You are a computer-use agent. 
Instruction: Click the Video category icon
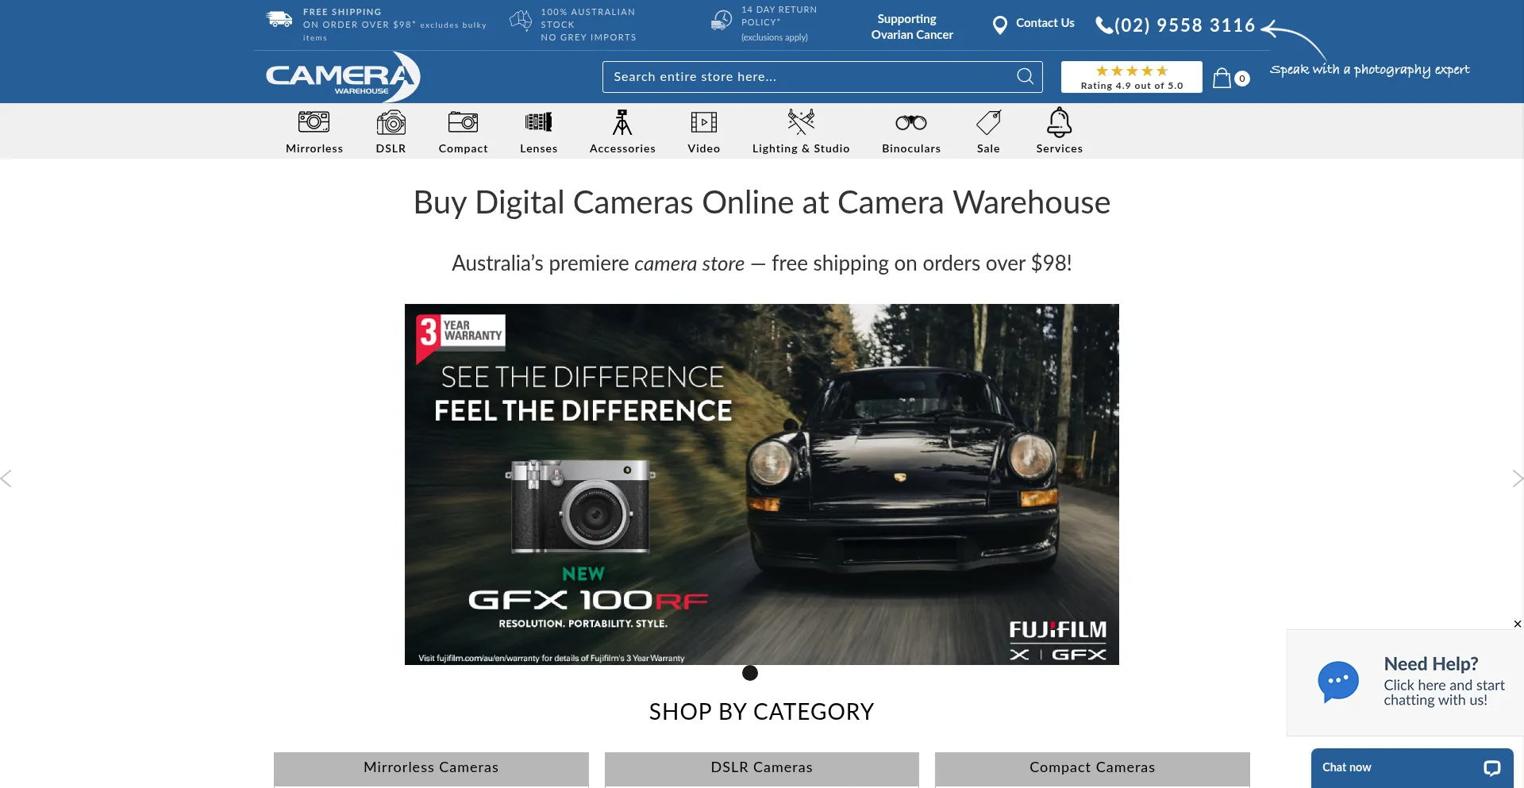(x=703, y=121)
